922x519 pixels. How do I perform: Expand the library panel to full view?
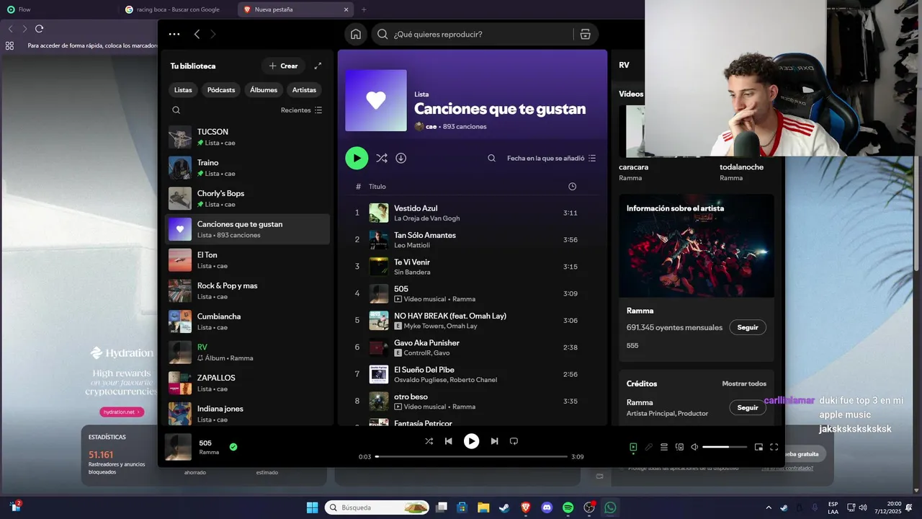[318, 66]
